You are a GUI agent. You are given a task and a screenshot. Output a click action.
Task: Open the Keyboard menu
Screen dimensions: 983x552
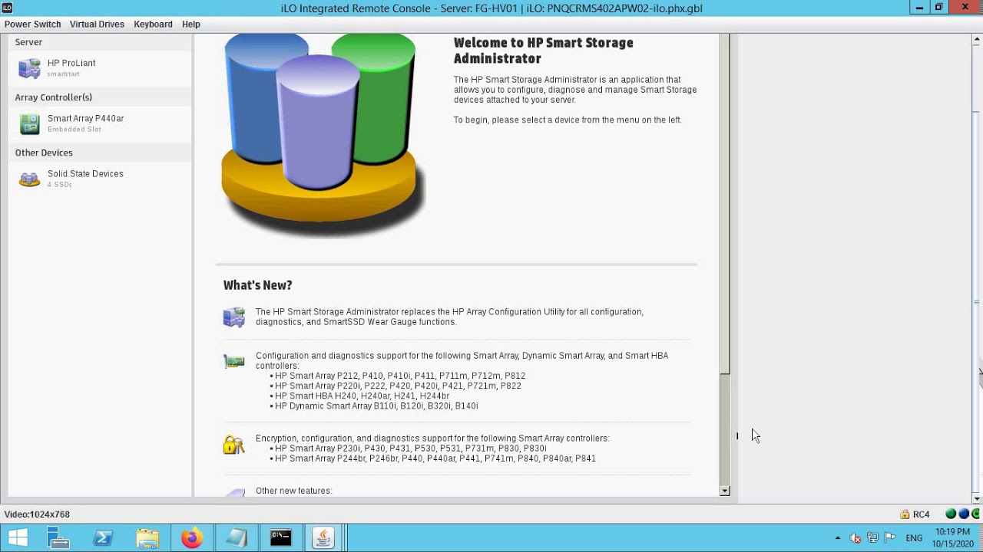pos(153,24)
